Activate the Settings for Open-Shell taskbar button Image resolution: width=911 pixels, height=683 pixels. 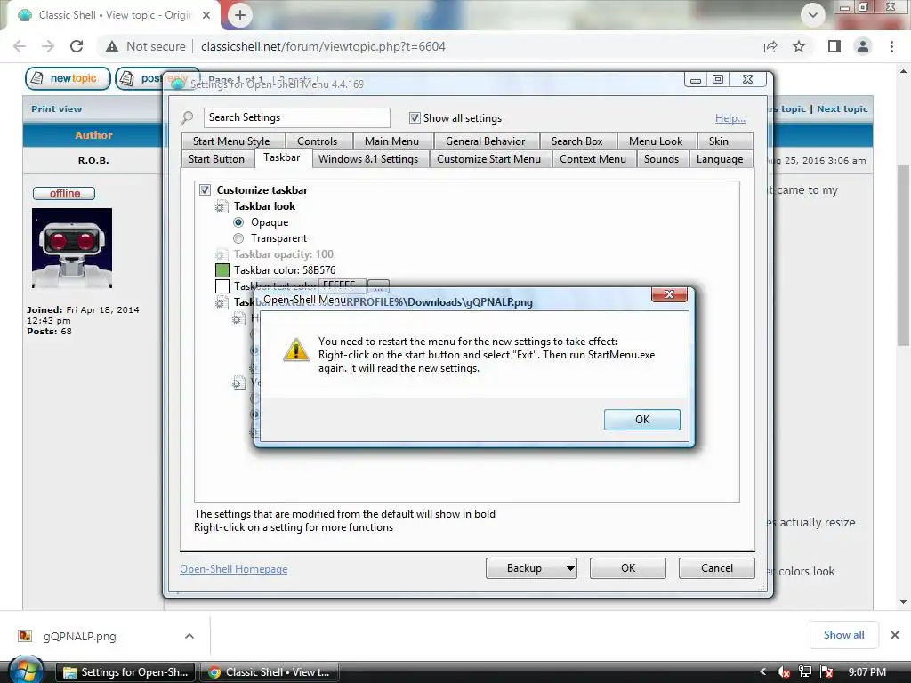pyautogui.click(x=125, y=672)
